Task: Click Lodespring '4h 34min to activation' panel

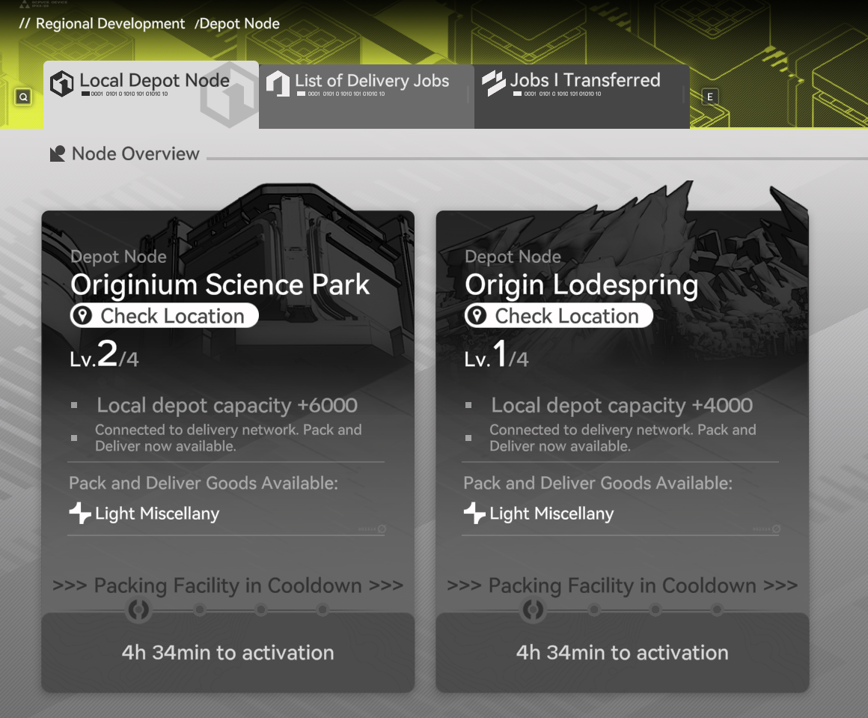Action: pos(623,652)
